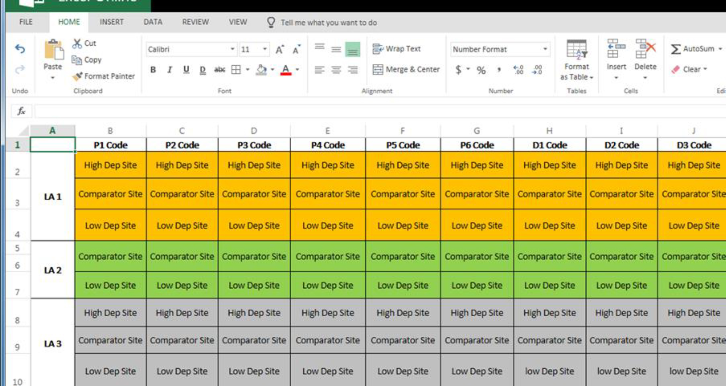Click the Cut scissors icon
Image resolution: width=726 pixels, height=386 pixels.
point(77,43)
